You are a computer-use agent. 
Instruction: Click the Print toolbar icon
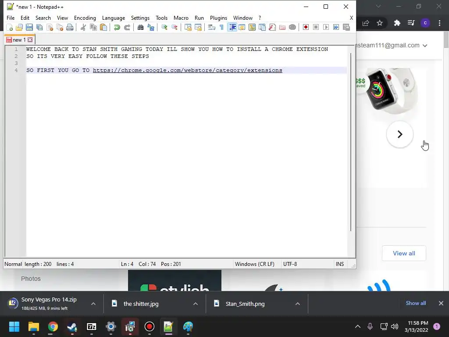(70, 27)
